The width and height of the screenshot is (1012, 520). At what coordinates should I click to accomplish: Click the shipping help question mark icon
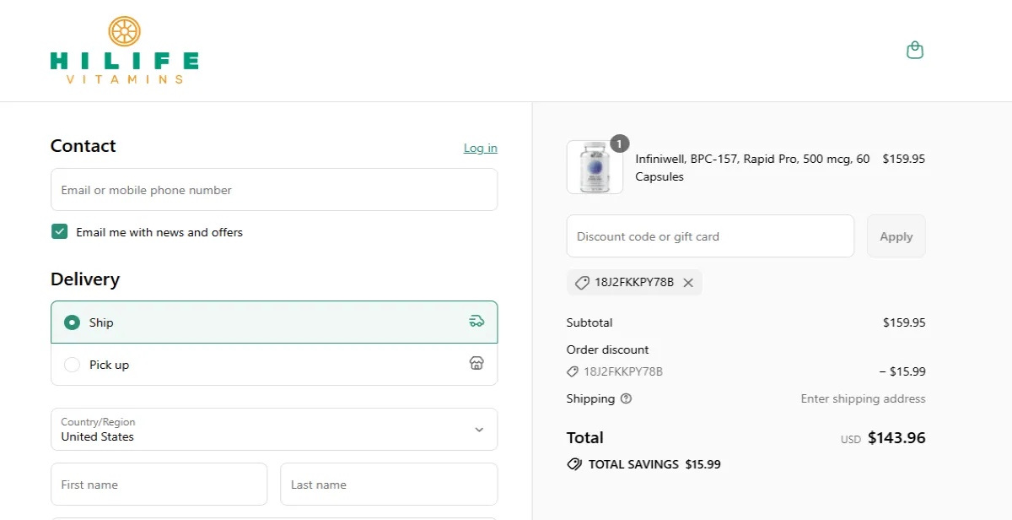[x=626, y=398]
